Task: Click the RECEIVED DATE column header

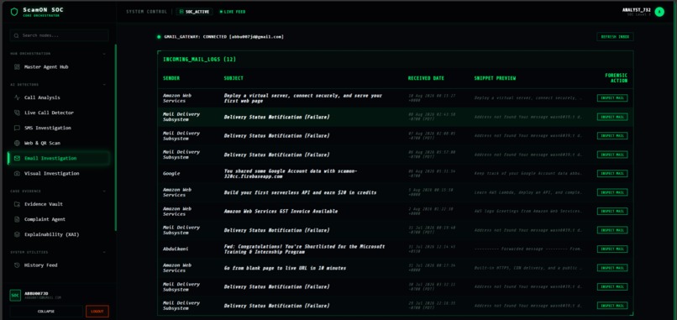Action: [x=426, y=78]
